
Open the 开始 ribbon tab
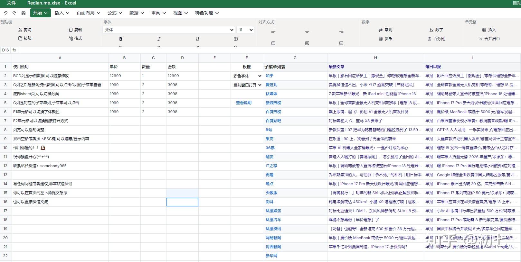pos(41,13)
